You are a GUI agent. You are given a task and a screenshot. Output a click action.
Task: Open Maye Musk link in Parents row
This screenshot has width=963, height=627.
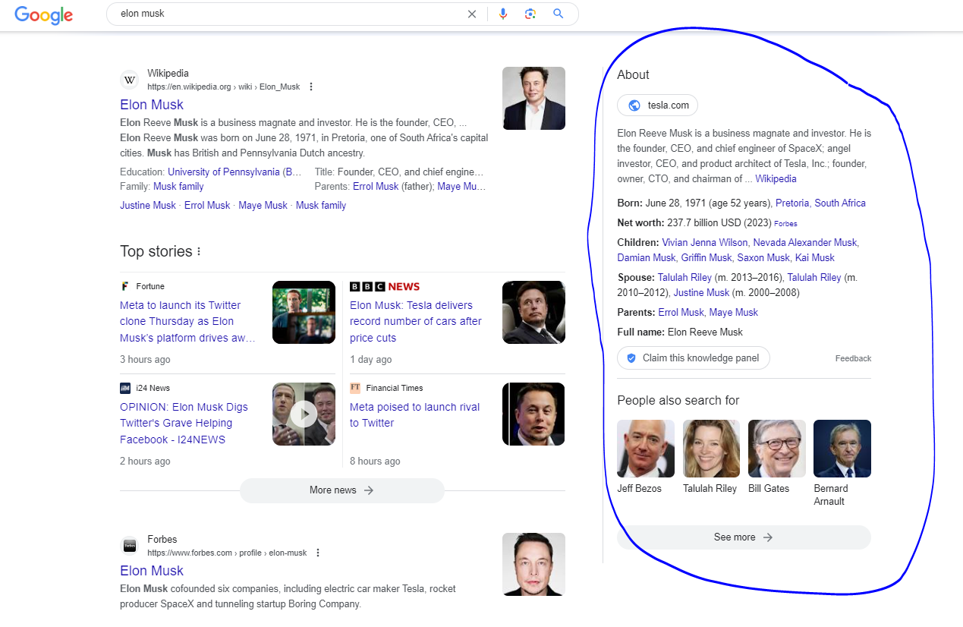pyautogui.click(x=734, y=313)
